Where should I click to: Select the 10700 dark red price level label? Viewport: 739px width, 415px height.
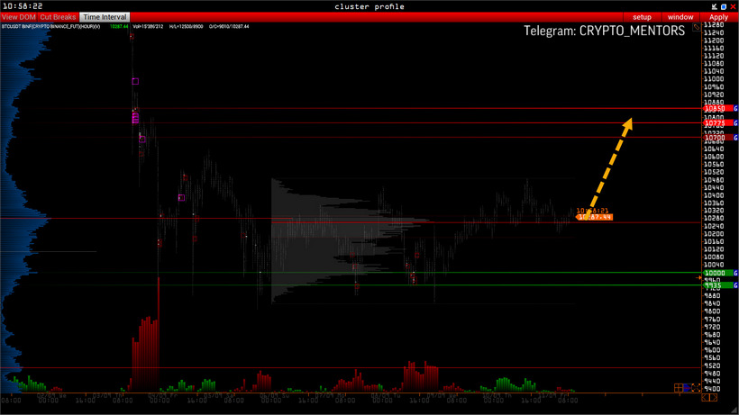(716, 138)
